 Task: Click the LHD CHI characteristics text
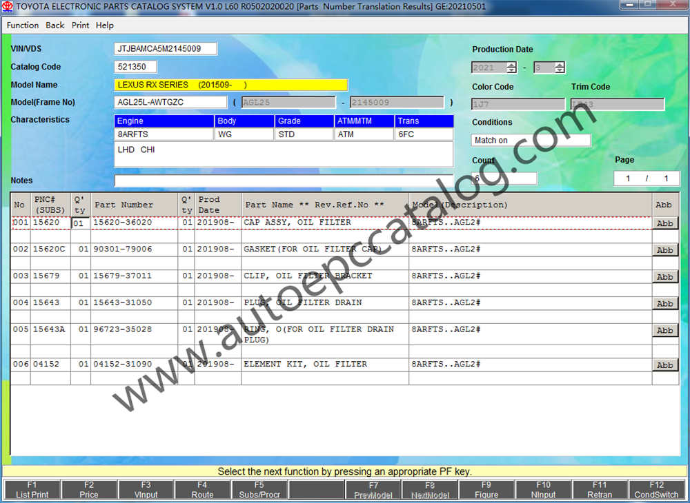136,150
